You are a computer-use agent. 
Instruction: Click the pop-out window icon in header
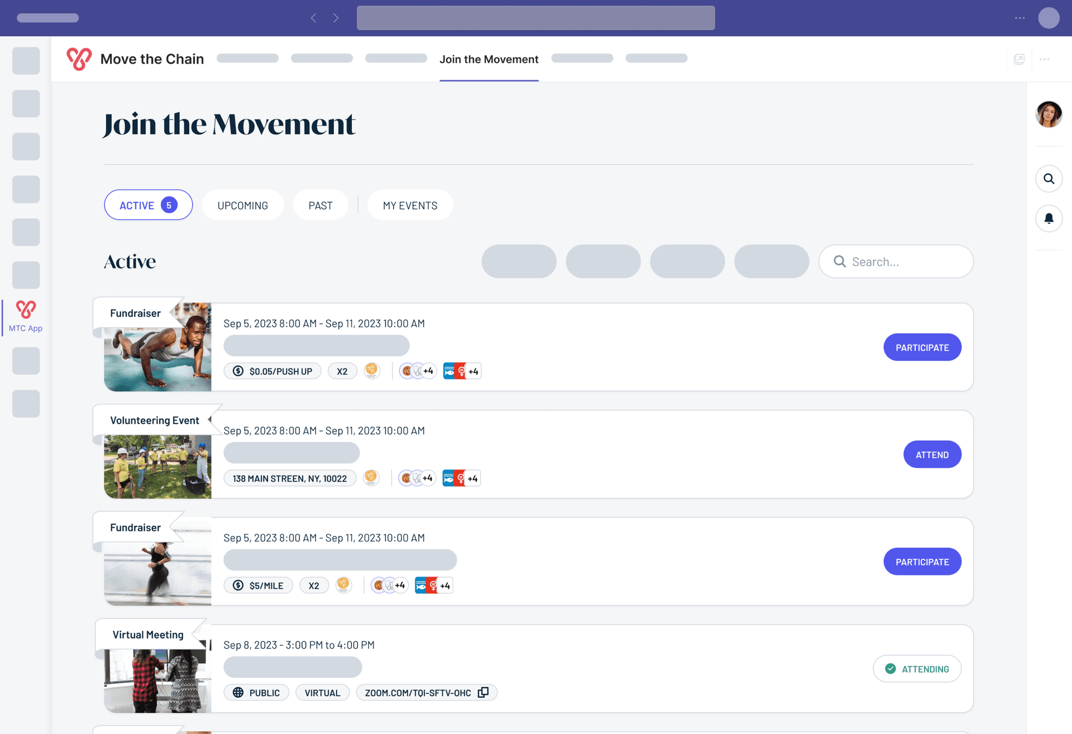click(1019, 59)
